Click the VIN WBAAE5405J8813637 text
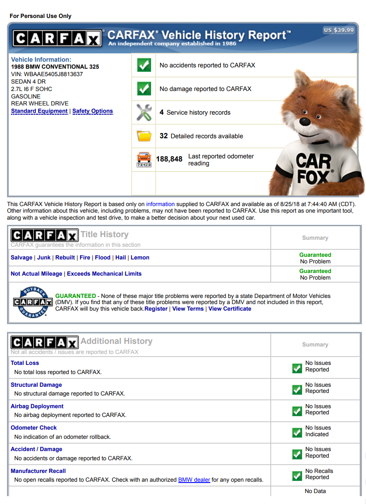Image resolution: width=366 pixels, height=504 pixels. coord(47,74)
